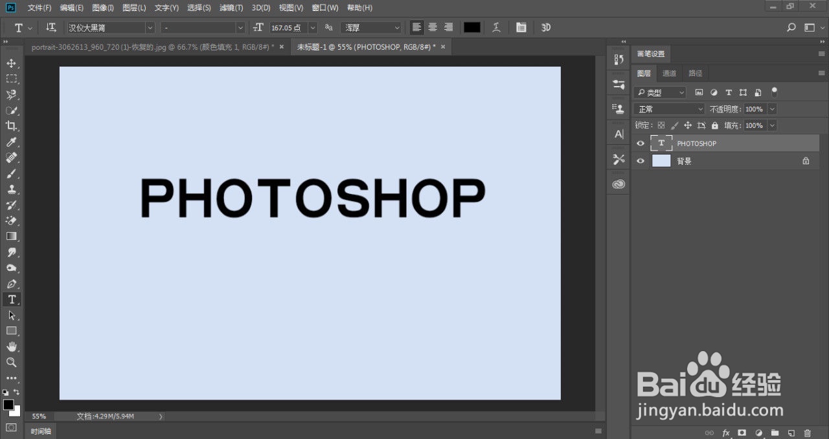
Task: Select the Sponge tool
Action: click(12, 268)
